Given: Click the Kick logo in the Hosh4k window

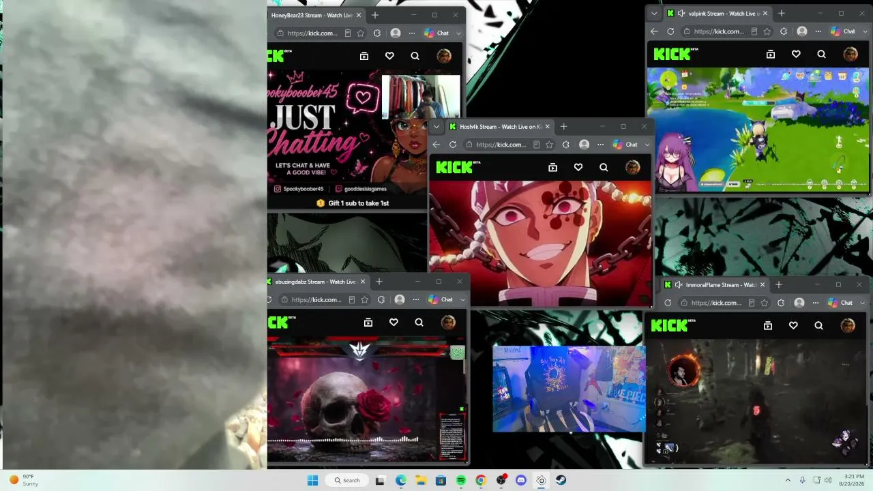Looking at the screenshot, I should pos(458,167).
